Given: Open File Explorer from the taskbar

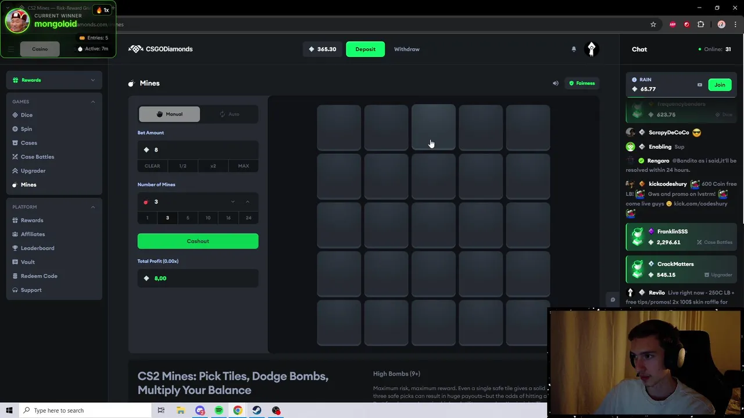Looking at the screenshot, I should point(181,410).
